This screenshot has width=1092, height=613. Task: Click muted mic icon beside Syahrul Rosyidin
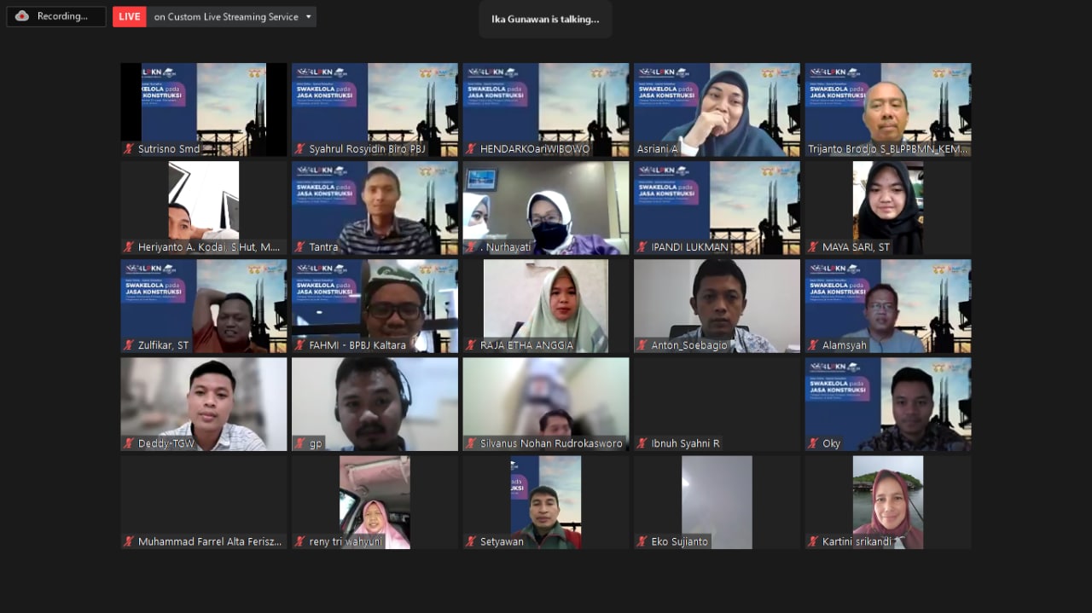tap(300, 149)
